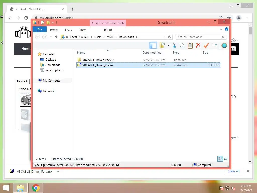Open the View ribbon tab

pyautogui.click(x=82, y=30)
